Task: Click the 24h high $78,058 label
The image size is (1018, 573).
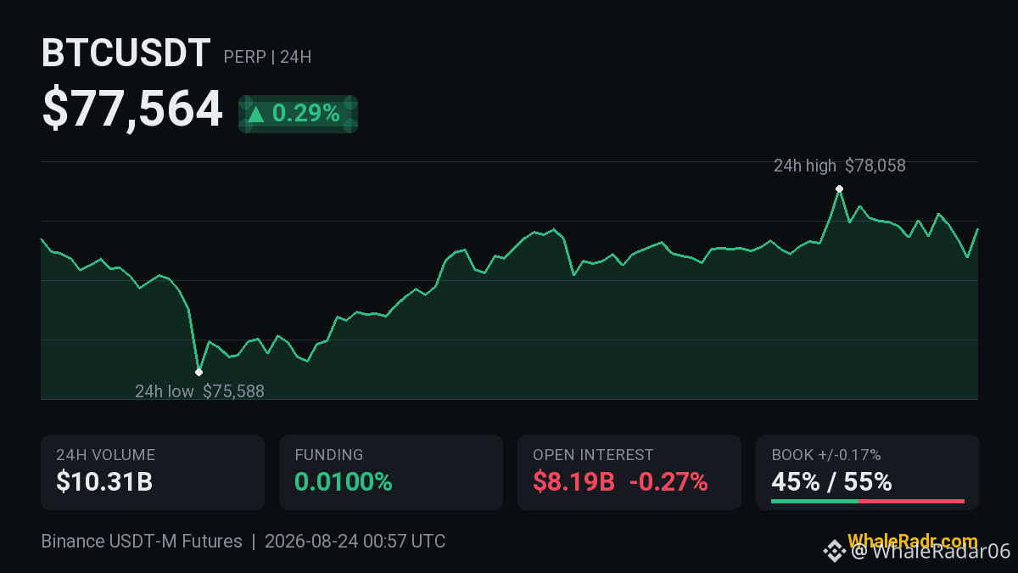Action: point(839,166)
